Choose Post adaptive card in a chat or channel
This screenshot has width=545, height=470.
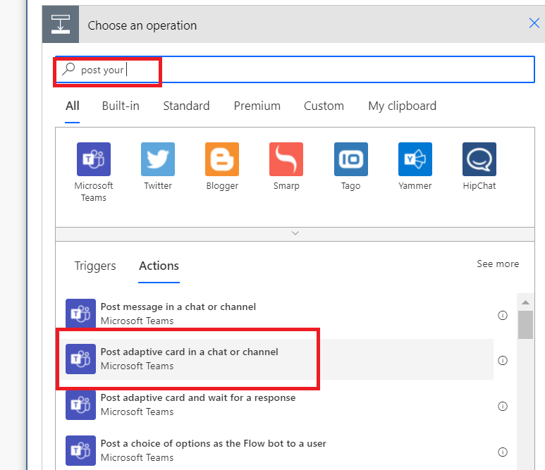coord(279,359)
